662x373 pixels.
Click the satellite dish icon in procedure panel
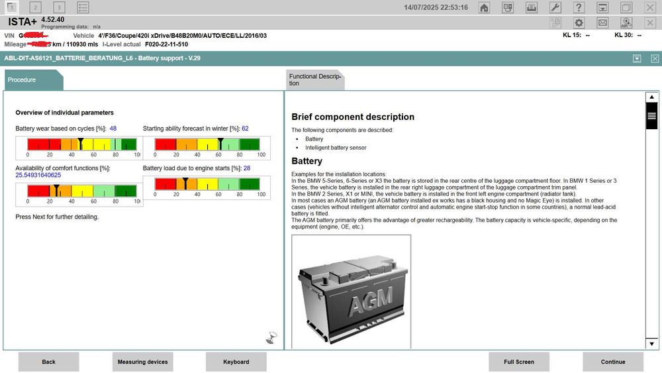[x=271, y=337]
